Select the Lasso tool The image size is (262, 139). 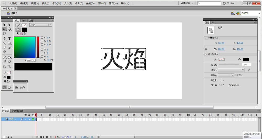(4, 34)
